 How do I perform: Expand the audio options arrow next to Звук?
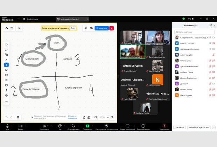click(12, 125)
